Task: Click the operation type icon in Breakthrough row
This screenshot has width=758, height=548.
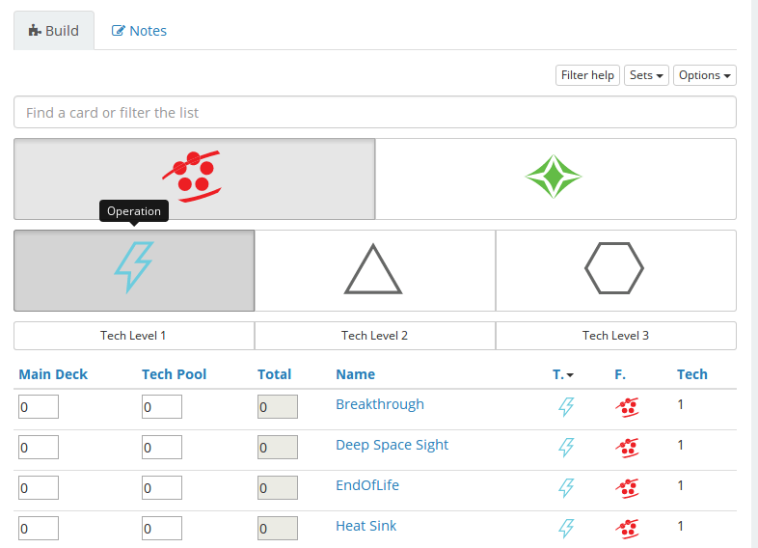Action: (x=566, y=407)
